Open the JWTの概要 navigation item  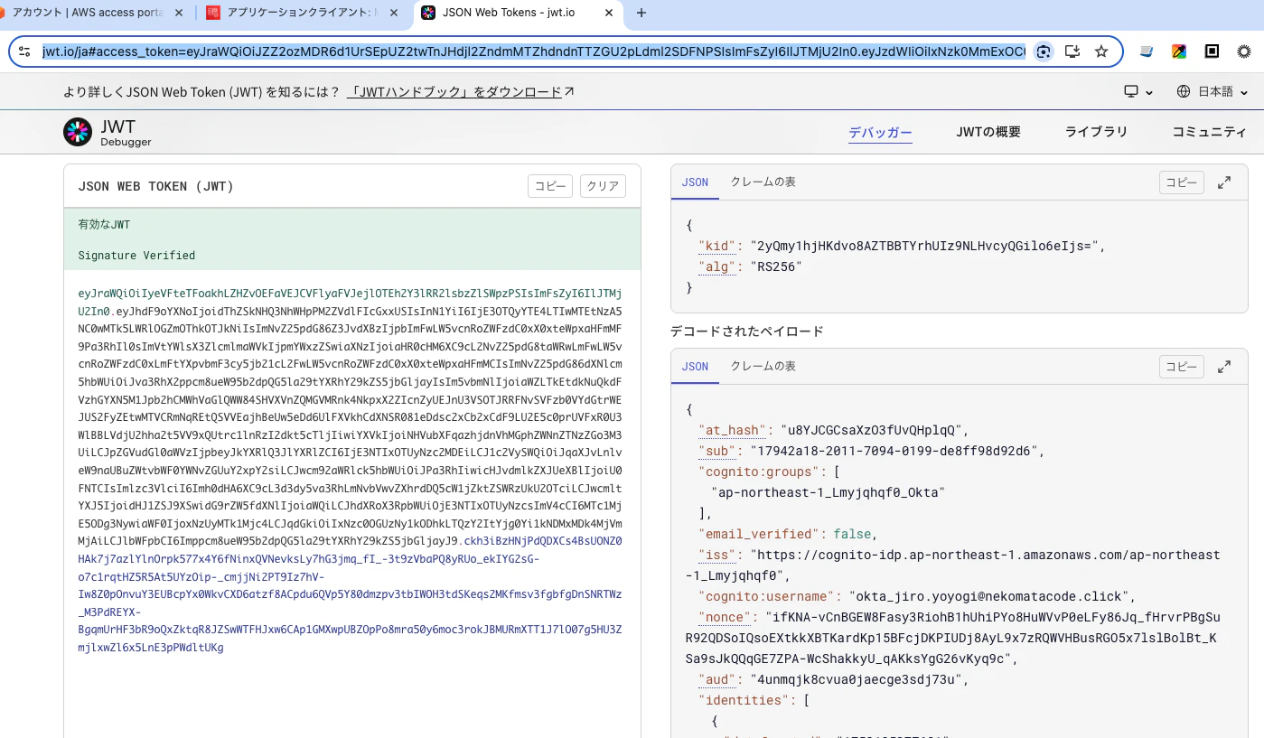tap(988, 132)
